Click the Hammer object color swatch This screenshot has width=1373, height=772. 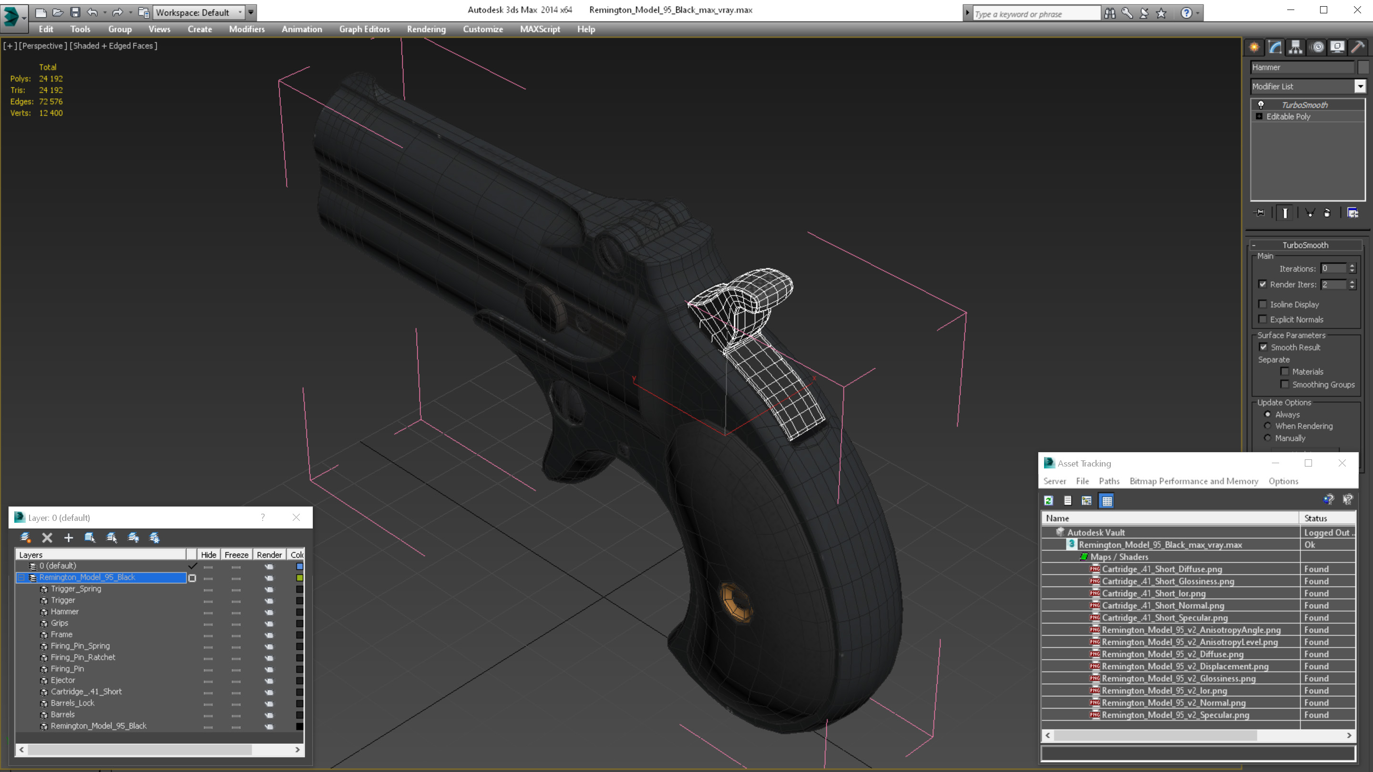(x=299, y=612)
